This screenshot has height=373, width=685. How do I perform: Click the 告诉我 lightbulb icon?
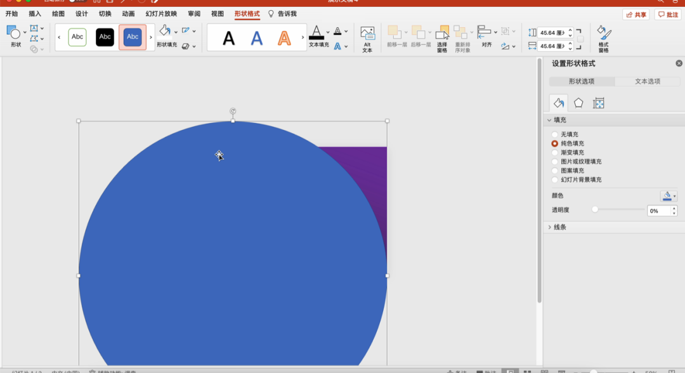pos(271,14)
